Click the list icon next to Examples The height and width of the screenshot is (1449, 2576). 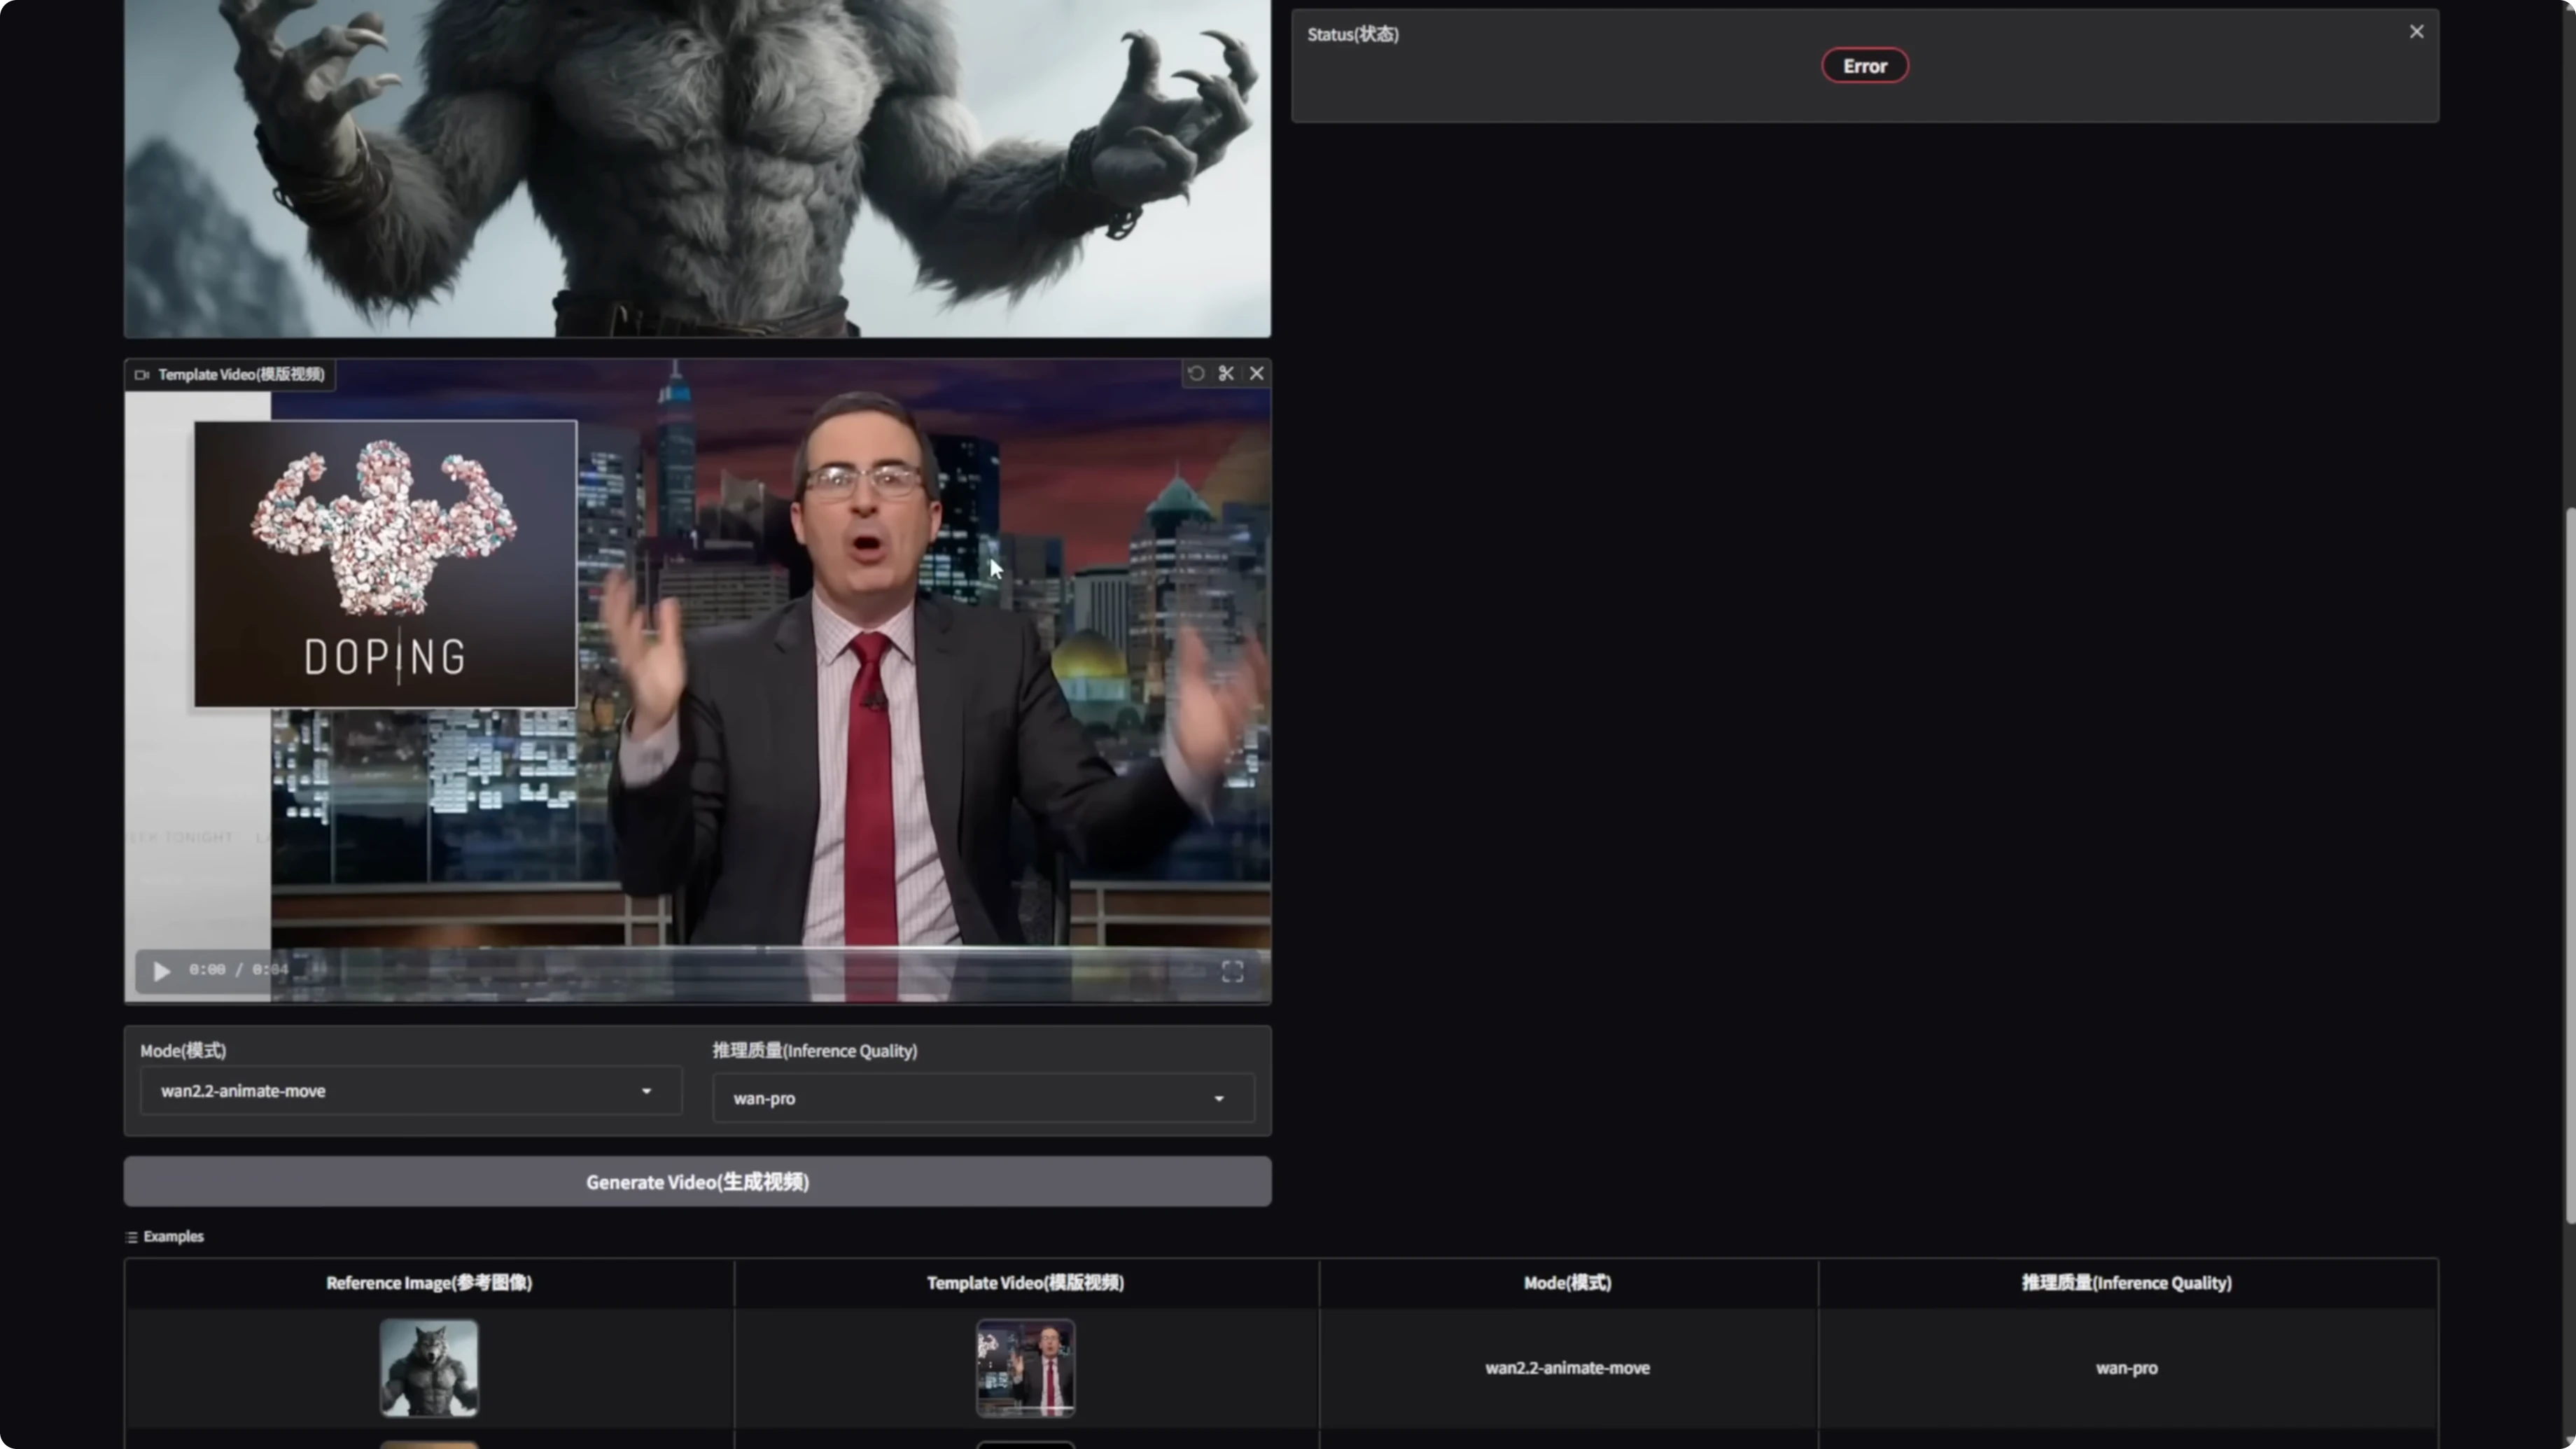131,1236
